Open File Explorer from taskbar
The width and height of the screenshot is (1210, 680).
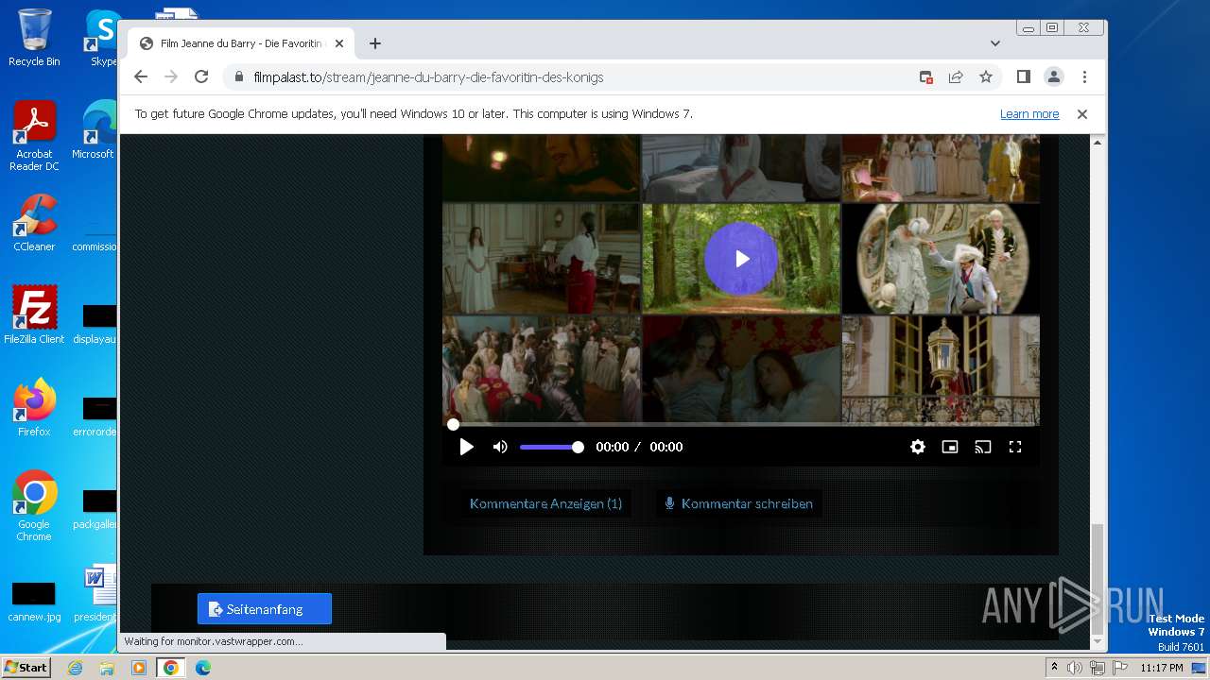coord(107,668)
